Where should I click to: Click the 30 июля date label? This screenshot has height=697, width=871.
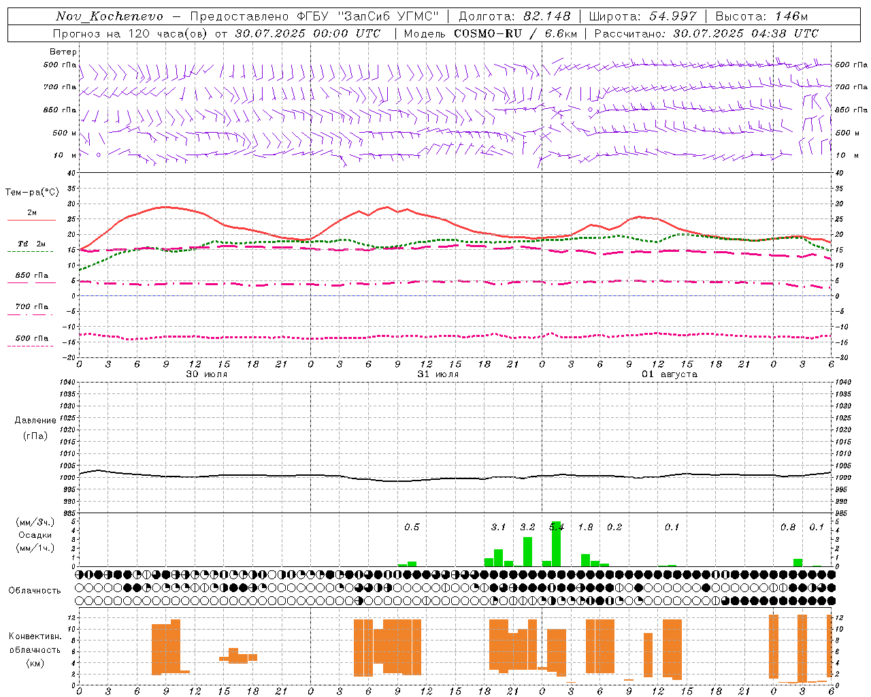click(x=207, y=374)
